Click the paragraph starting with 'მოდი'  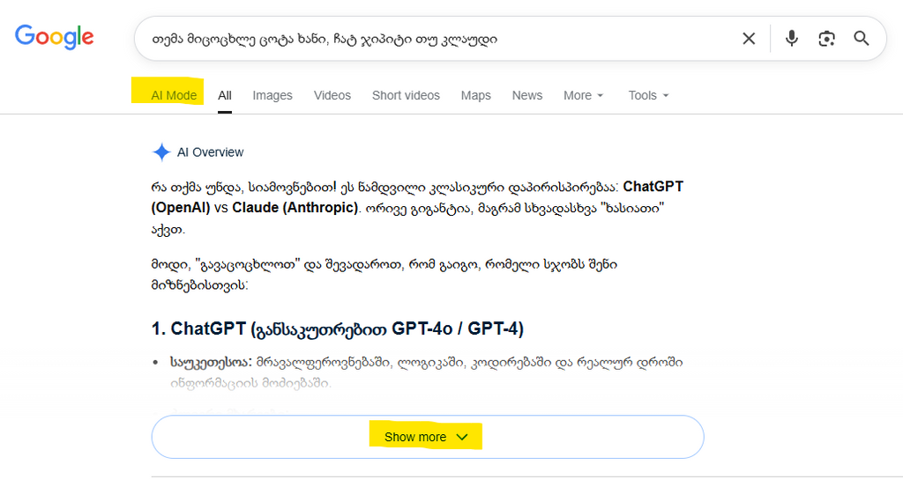[384, 274]
